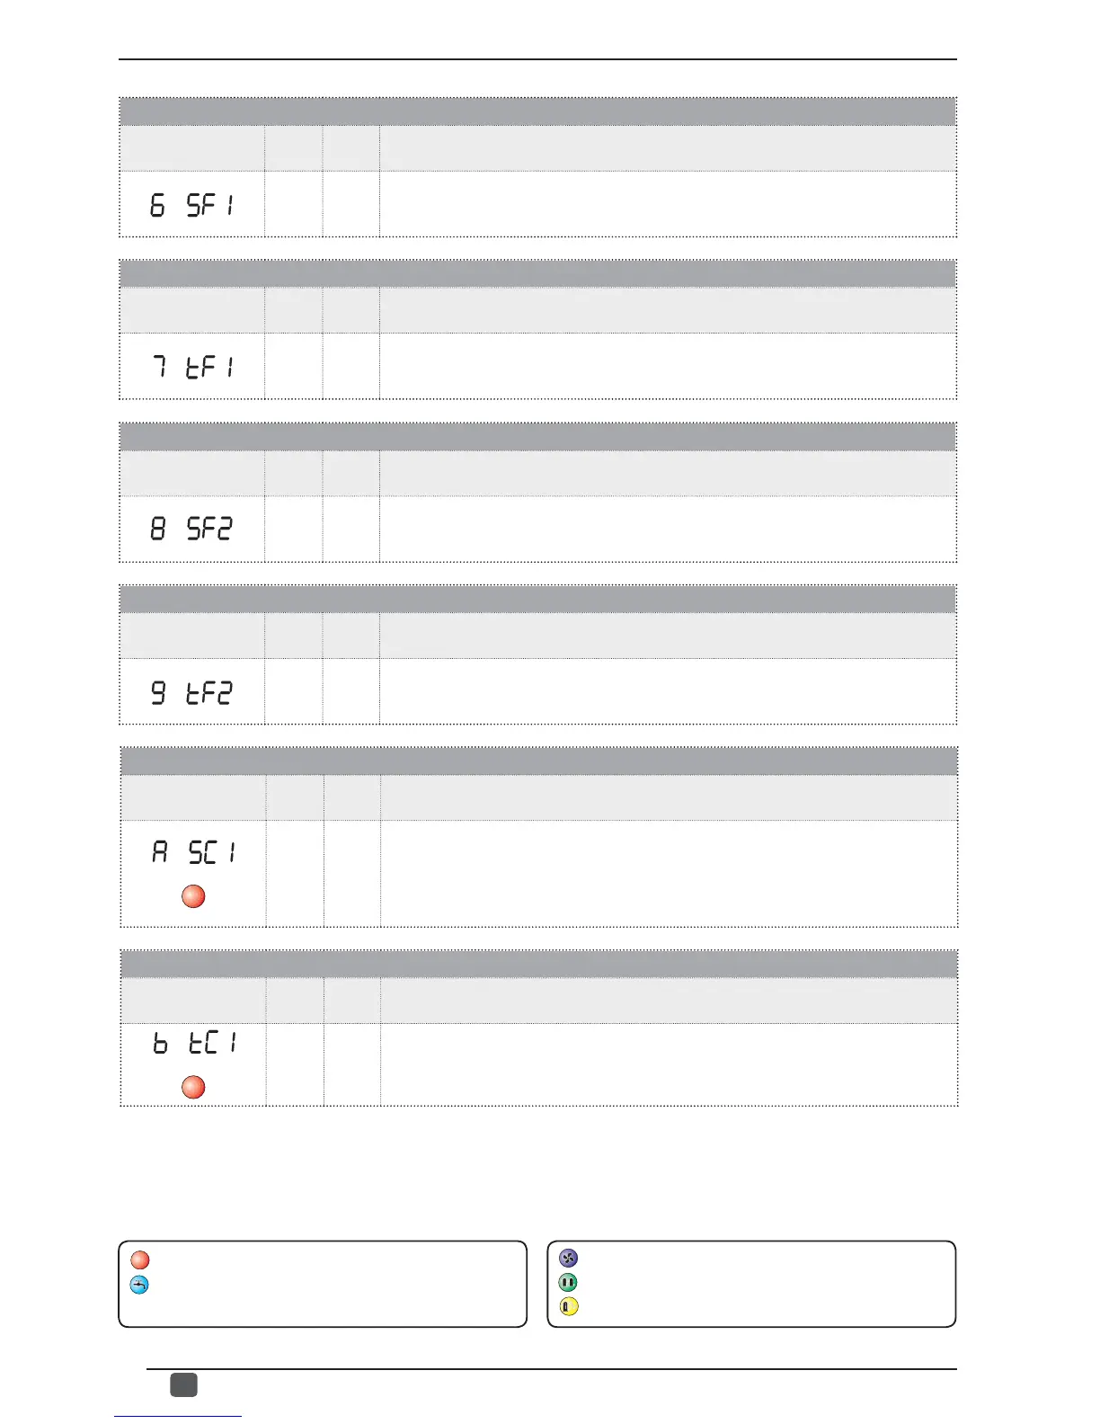Click the dark gray square in footer
Screen dimensions: 1100x1424
tap(184, 1384)
